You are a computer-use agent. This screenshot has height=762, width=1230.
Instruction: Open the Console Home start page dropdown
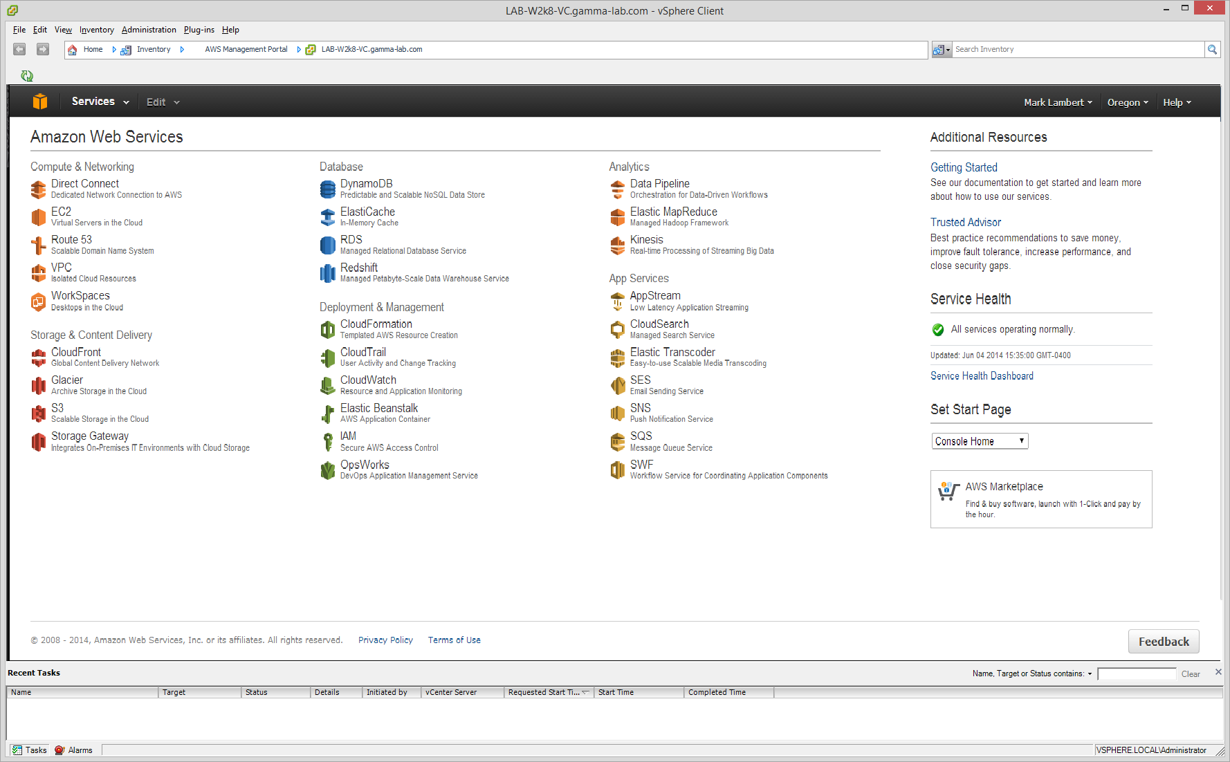point(979,441)
